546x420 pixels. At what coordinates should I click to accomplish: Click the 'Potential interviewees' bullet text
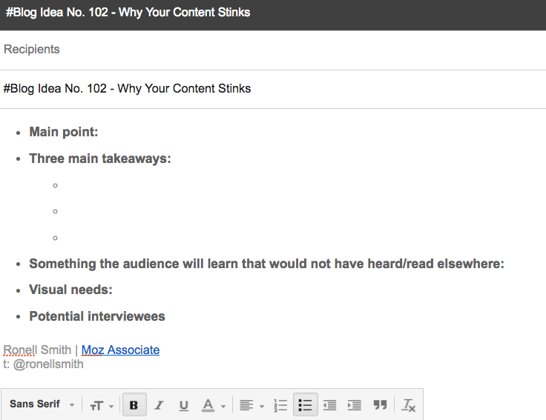pyautogui.click(x=97, y=316)
